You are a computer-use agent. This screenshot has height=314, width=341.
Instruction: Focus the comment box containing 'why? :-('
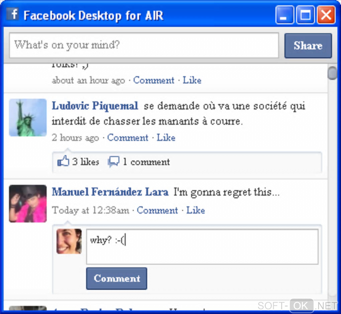click(202, 246)
